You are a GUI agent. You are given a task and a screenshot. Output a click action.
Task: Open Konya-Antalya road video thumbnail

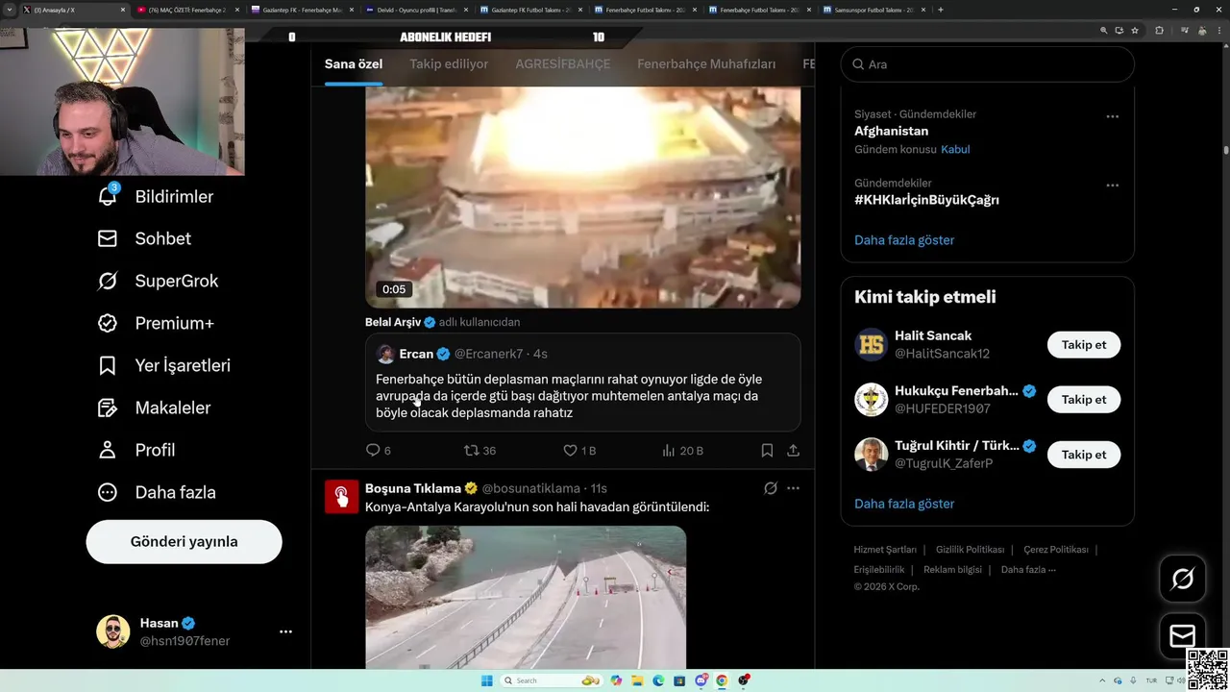tap(526, 597)
